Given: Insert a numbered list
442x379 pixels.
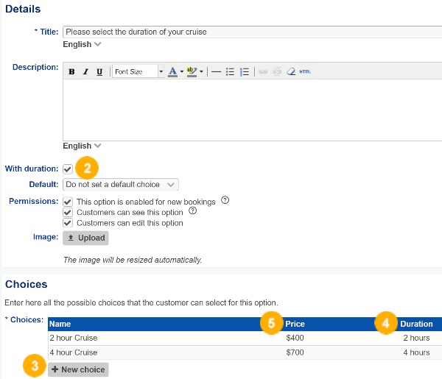Looking at the screenshot, I should click(245, 72).
